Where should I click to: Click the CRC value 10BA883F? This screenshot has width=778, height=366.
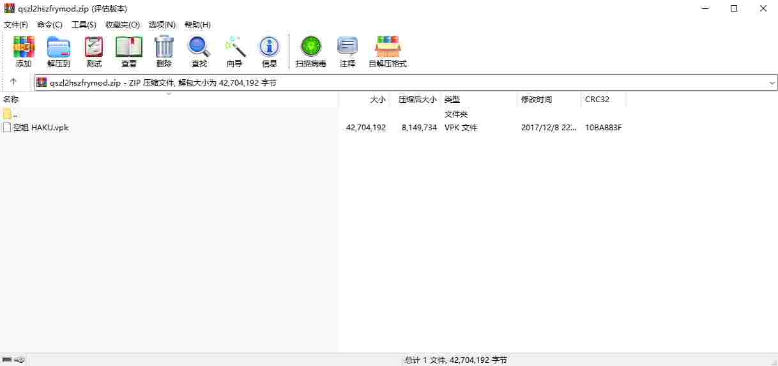tap(604, 128)
